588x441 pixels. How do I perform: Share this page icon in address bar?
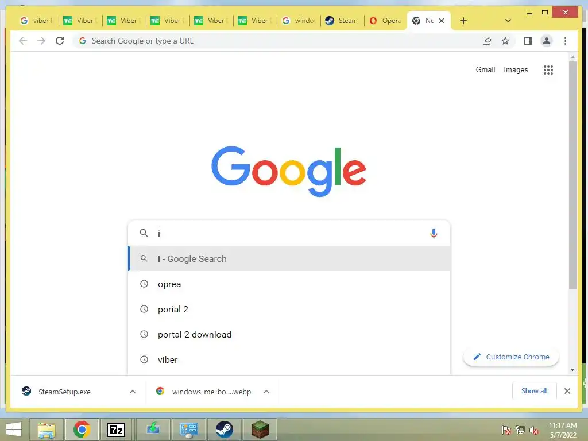click(487, 41)
